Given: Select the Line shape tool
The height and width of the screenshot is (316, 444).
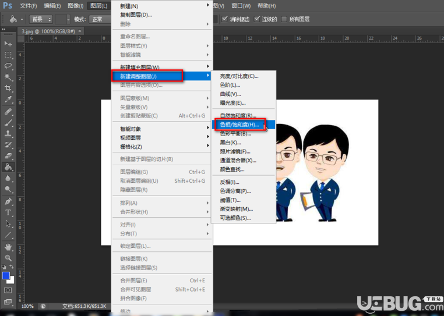Looking at the screenshot, I should pyautogui.click(x=8, y=235).
